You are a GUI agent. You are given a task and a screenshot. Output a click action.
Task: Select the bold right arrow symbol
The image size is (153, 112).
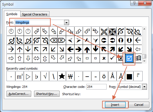[x=78, y=49]
